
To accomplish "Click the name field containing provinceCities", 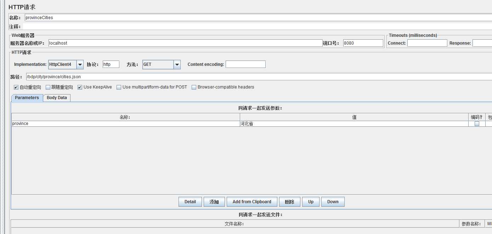I will (258, 17).
